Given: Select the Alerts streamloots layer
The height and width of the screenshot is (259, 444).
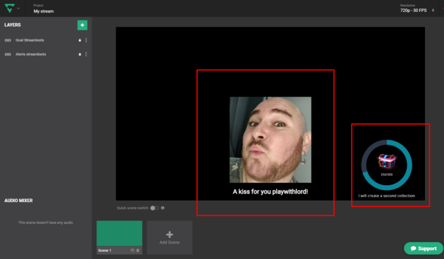Looking at the screenshot, I should [x=30, y=54].
